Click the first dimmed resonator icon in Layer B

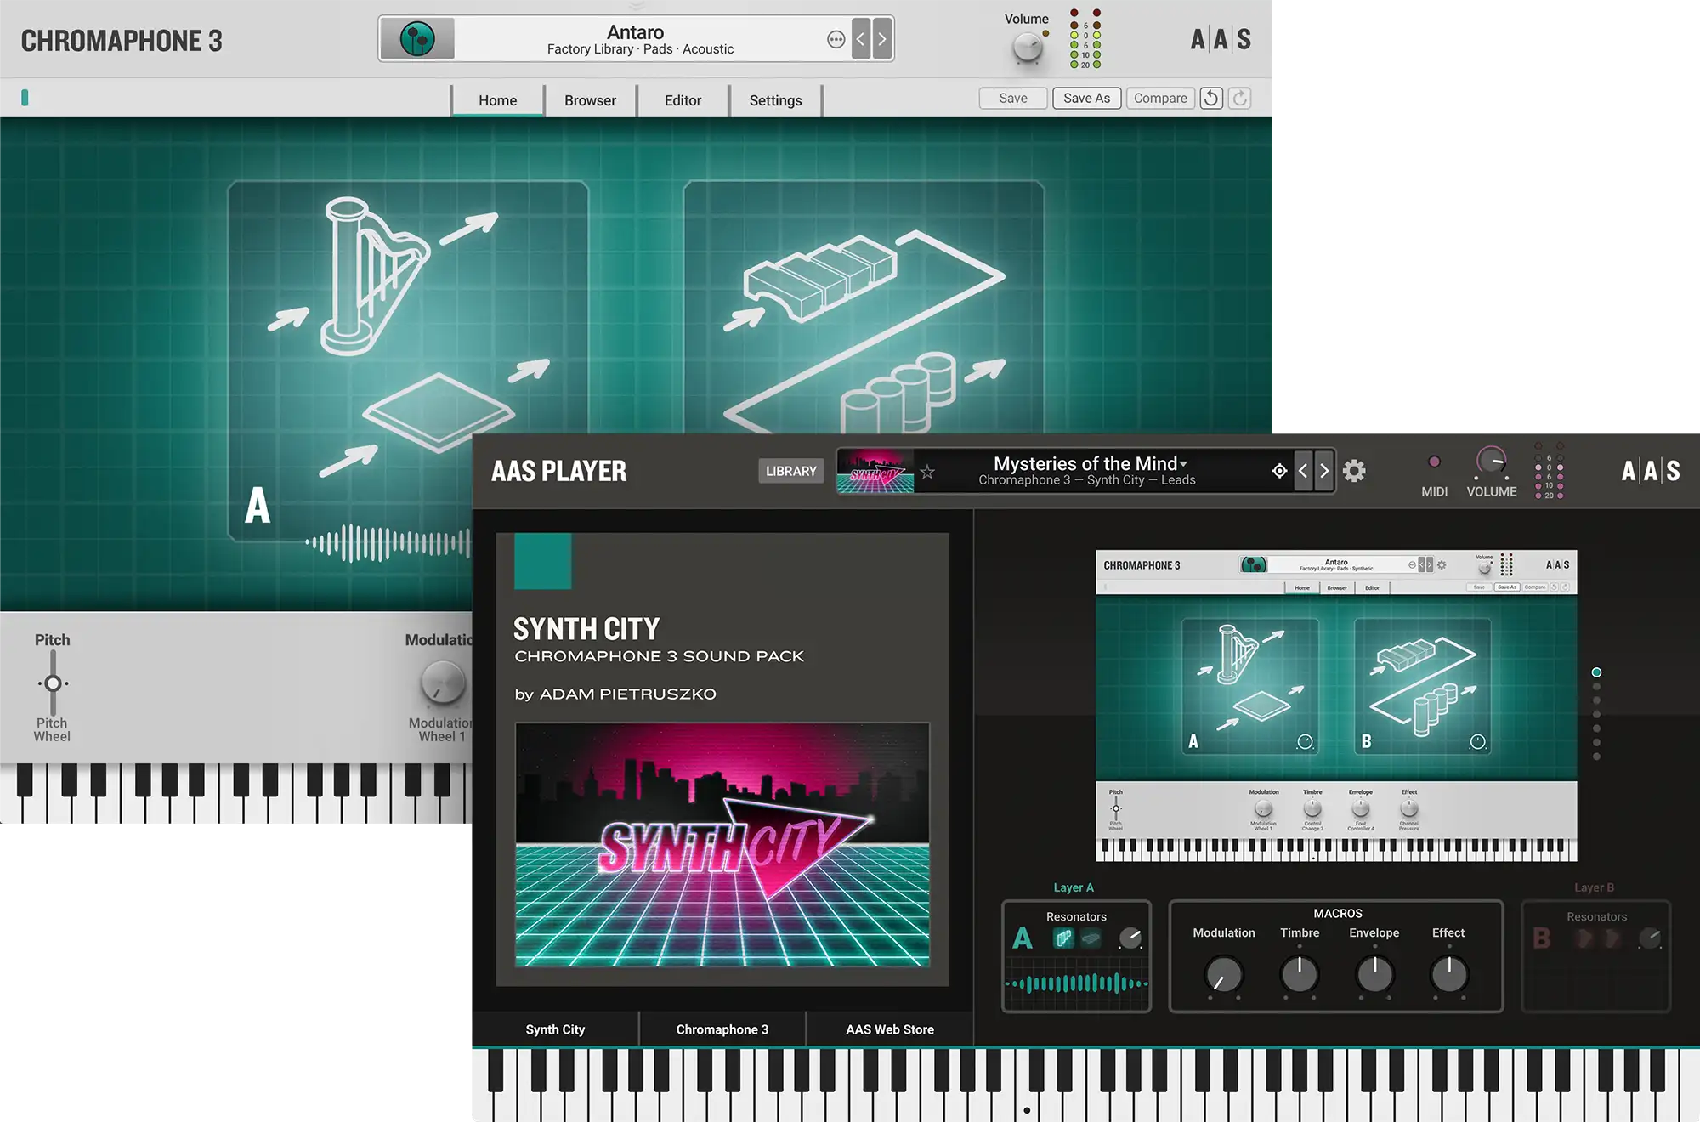tap(1584, 938)
